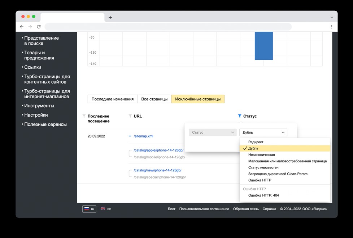
Task: Open the Справка footer link
Action: 269,209
